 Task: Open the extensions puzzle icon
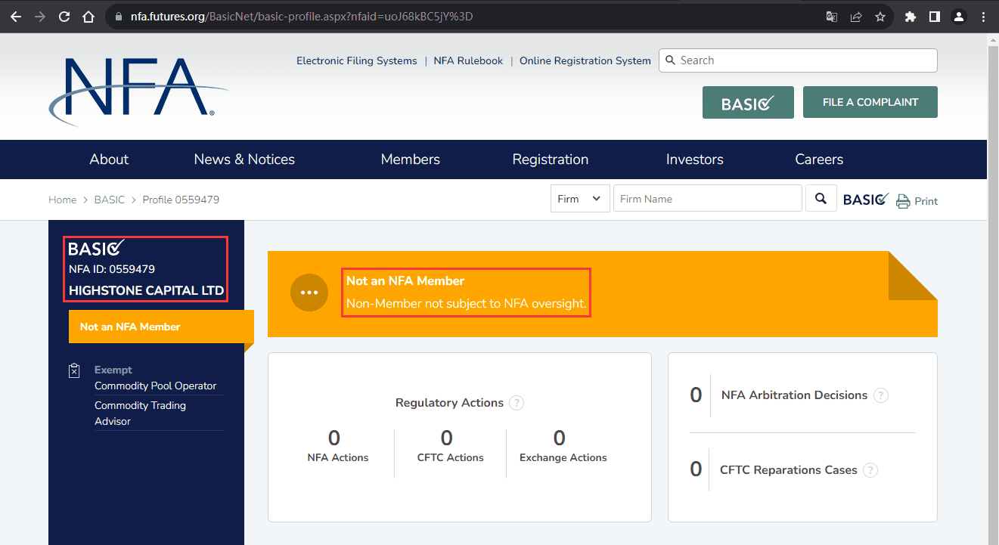point(911,16)
